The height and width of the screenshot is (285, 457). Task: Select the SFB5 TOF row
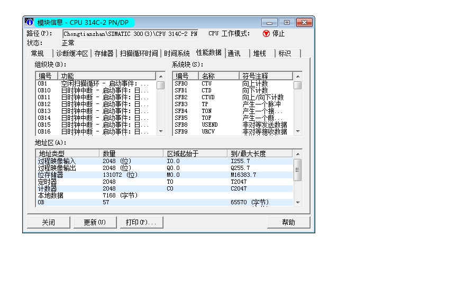(x=233, y=118)
